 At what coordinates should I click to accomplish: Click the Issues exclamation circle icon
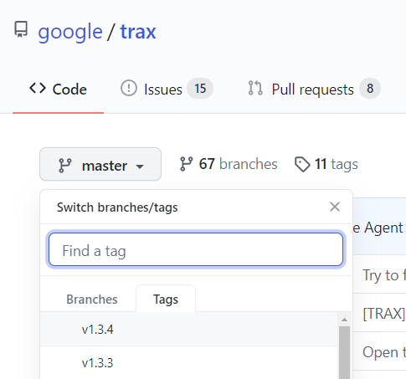pos(129,88)
